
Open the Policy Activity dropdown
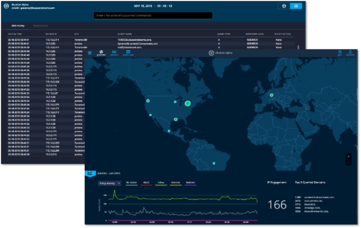point(110,184)
